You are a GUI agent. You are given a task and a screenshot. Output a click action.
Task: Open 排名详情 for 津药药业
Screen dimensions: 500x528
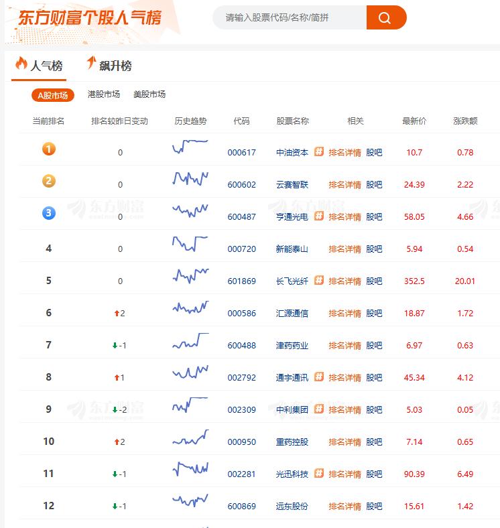point(345,346)
